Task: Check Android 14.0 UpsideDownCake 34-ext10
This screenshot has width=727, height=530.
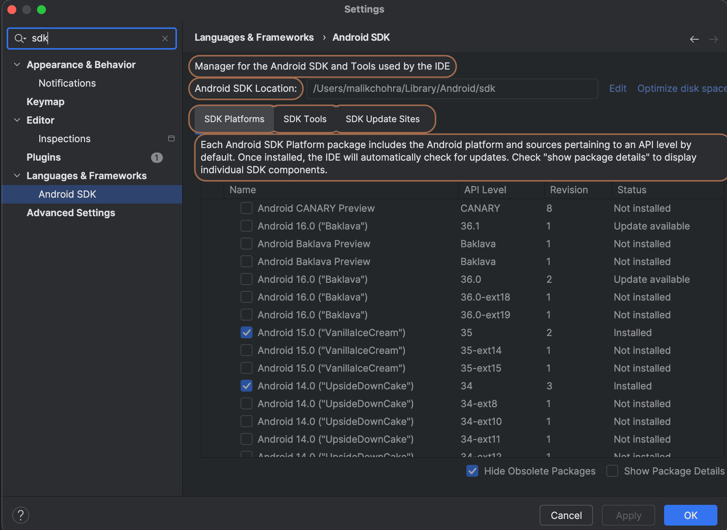Action: (247, 421)
